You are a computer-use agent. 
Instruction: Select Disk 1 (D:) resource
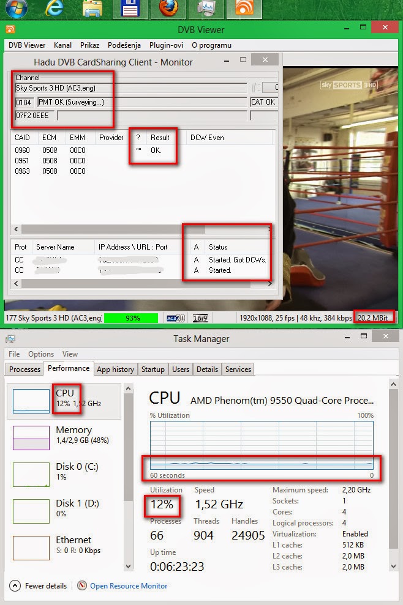pyautogui.click(x=64, y=510)
